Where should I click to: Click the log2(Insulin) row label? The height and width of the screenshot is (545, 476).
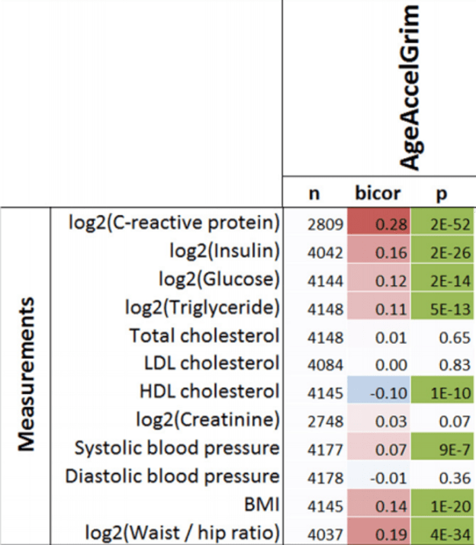(223, 249)
